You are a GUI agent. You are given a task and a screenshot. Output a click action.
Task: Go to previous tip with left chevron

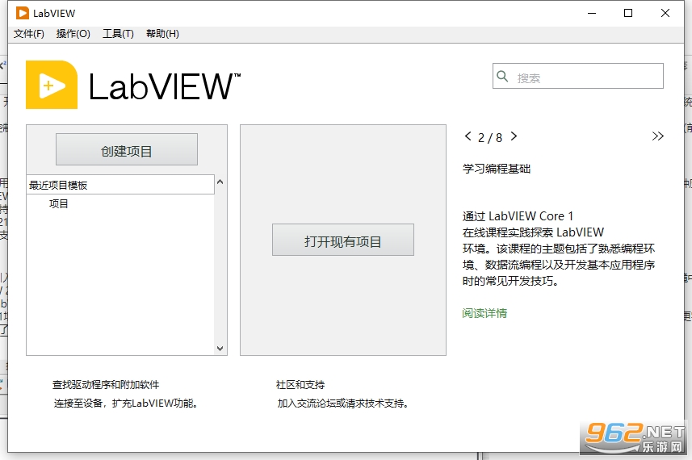tap(468, 136)
